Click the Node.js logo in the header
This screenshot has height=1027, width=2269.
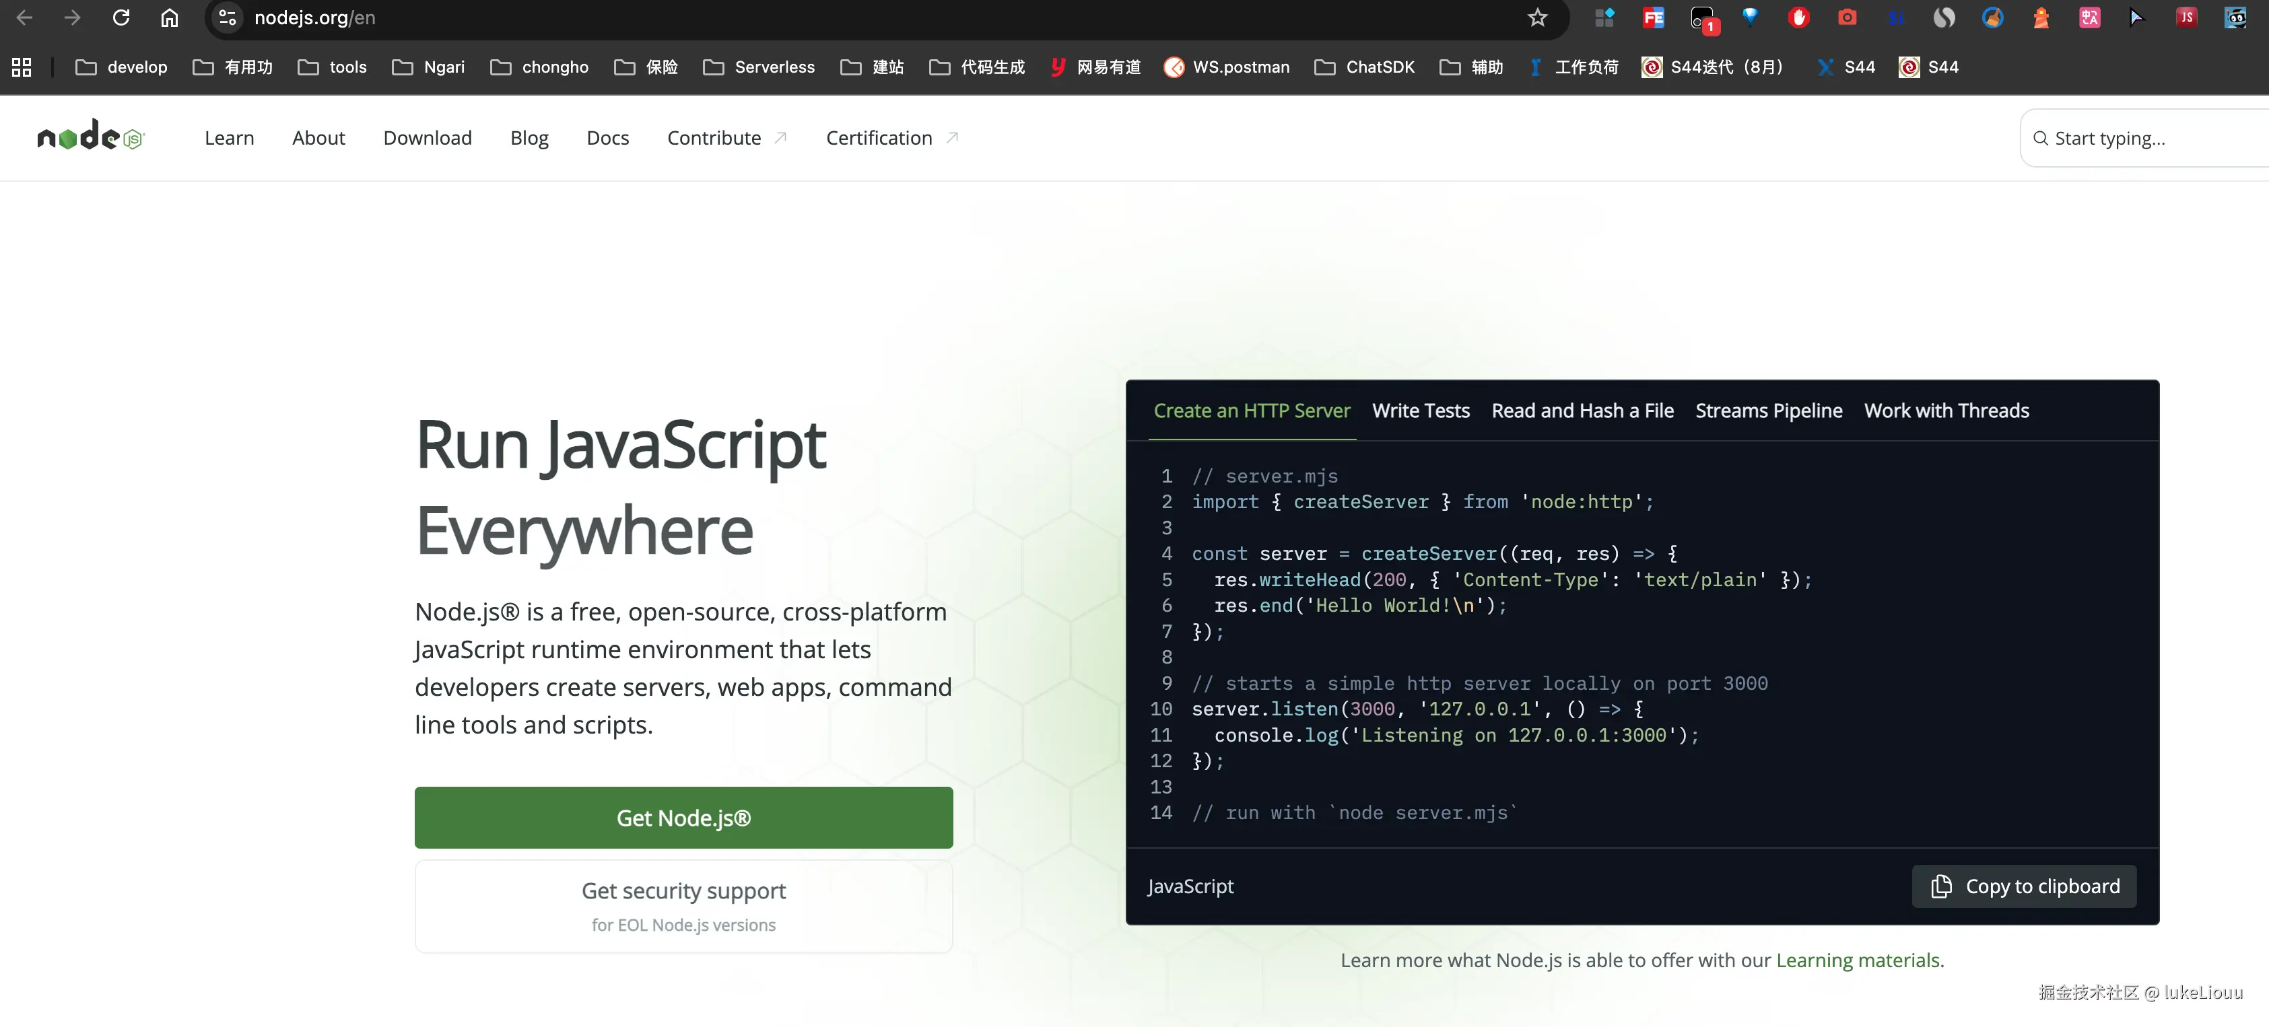point(90,137)
